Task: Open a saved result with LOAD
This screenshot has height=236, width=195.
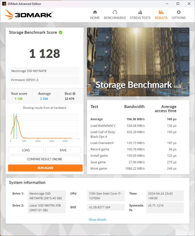Action: coord(26,150)
